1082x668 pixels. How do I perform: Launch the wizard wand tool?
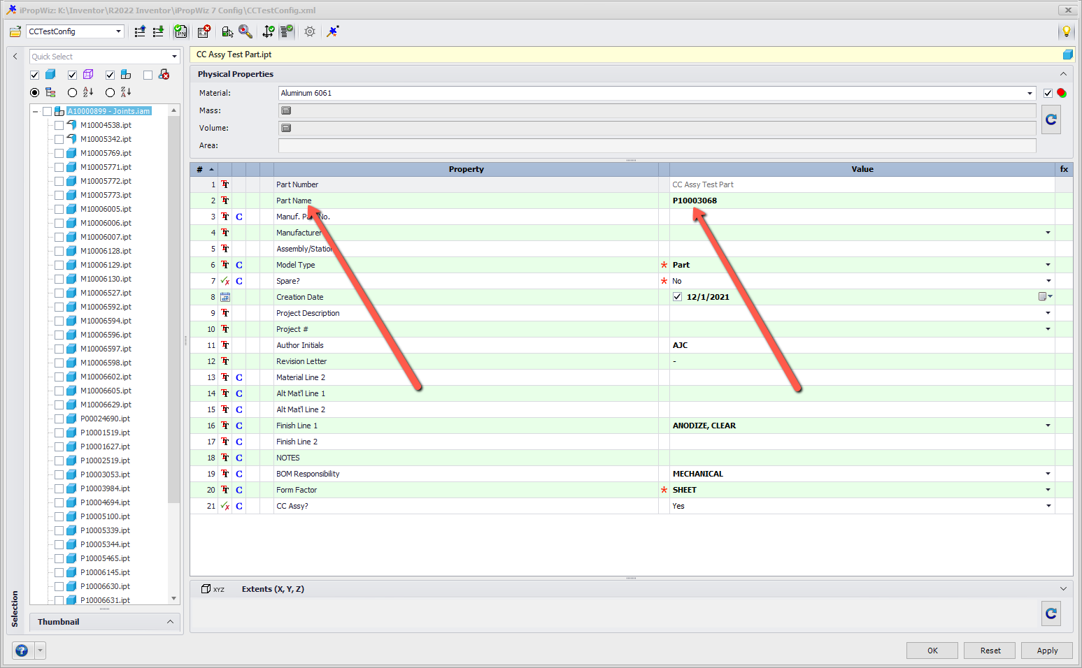click(x=332, y=31)
